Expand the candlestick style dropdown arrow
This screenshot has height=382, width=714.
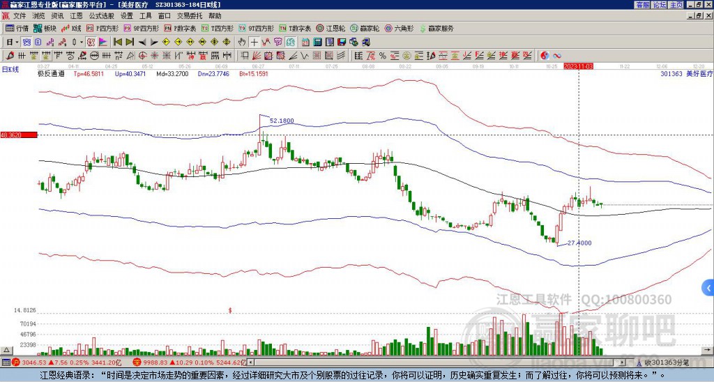tap(82, 42)
